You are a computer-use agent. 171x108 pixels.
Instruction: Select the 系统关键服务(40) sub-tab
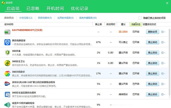pyautogui.click(x=88, y=18)
